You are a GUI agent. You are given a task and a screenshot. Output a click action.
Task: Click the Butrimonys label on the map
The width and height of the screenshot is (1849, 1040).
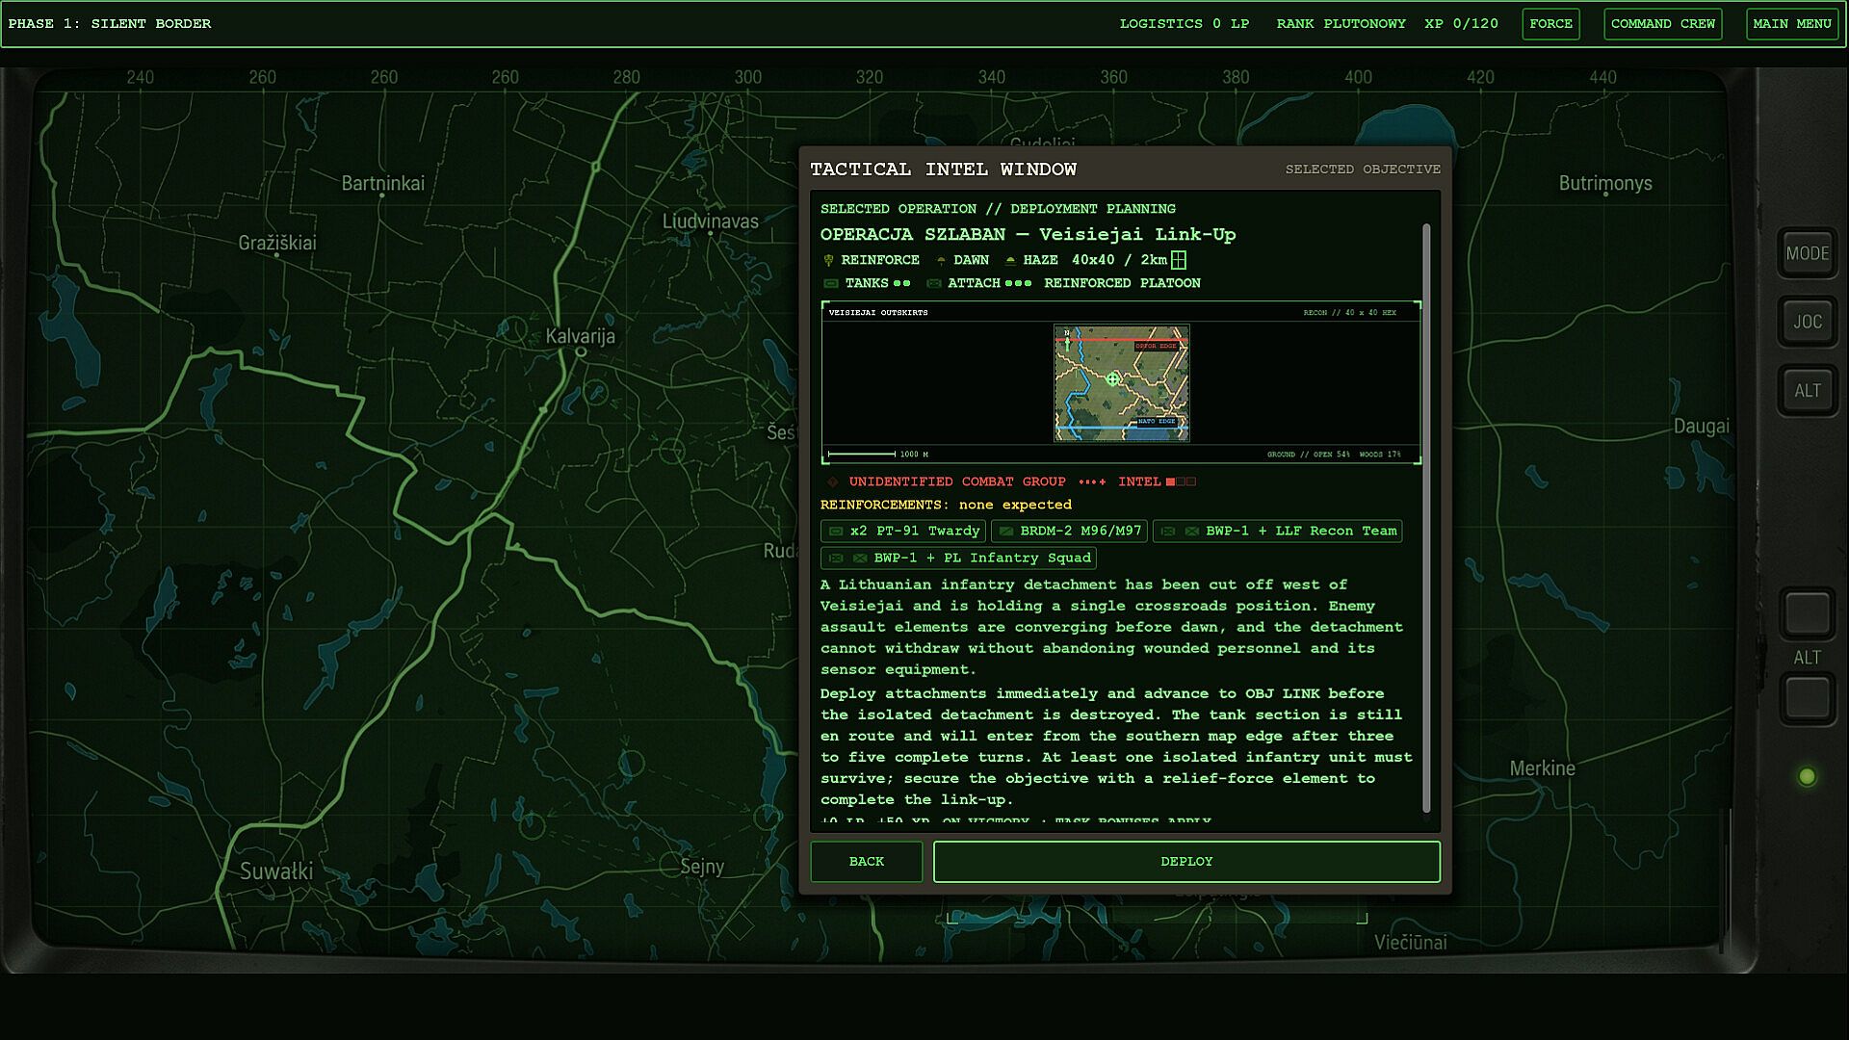click(1605, 183)
